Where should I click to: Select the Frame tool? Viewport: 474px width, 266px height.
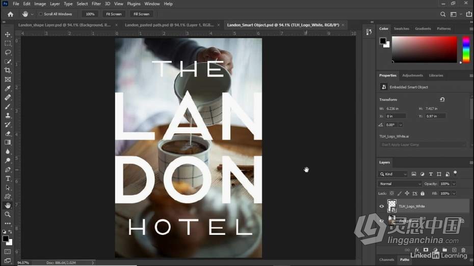coord(8,79)
